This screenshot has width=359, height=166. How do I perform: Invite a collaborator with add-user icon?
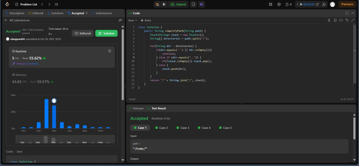324,4
